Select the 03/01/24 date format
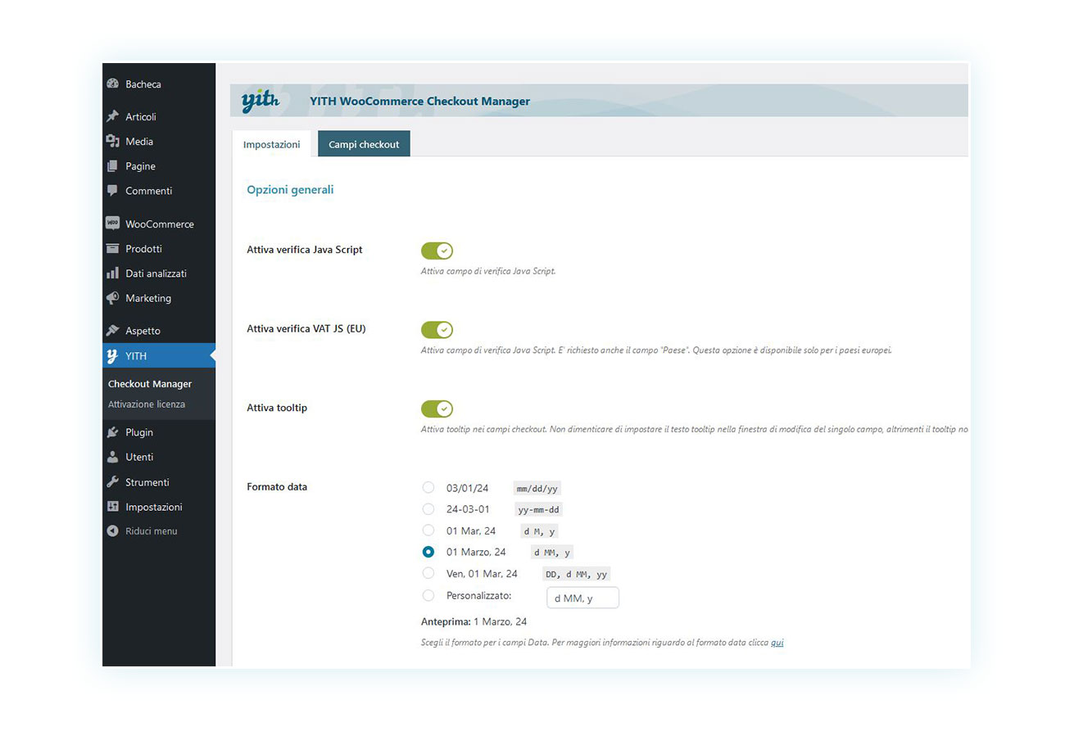1065x736 pixels. point(428,487)
